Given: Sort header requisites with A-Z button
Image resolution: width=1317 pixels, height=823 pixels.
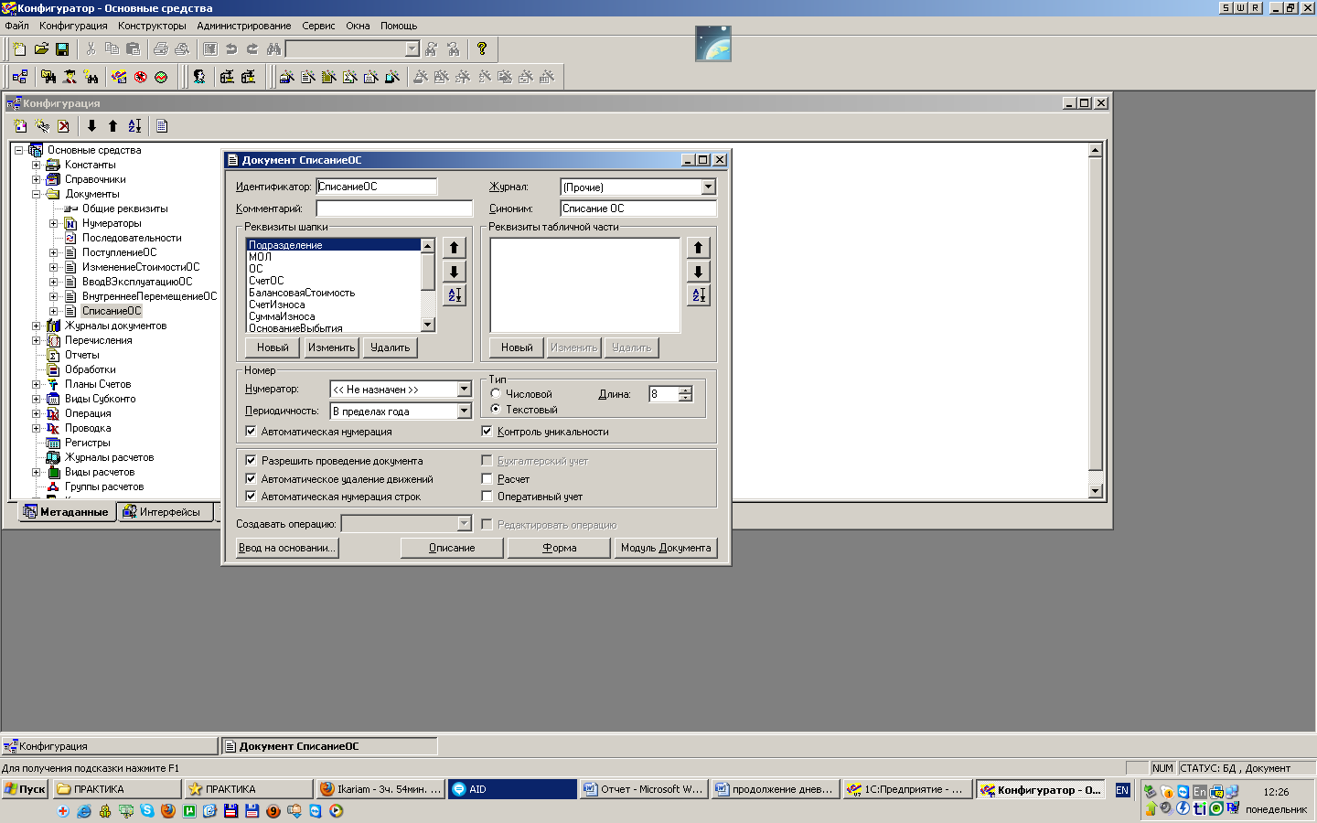Looking at the screenshot, I should (x=455, y=295).
